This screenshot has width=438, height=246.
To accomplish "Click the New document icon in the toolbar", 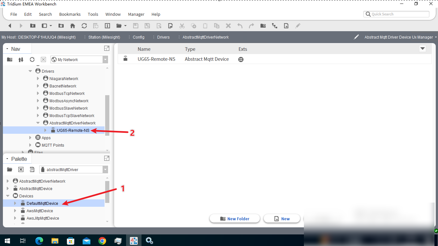I will pyautogui.click(x=286, y=26).
